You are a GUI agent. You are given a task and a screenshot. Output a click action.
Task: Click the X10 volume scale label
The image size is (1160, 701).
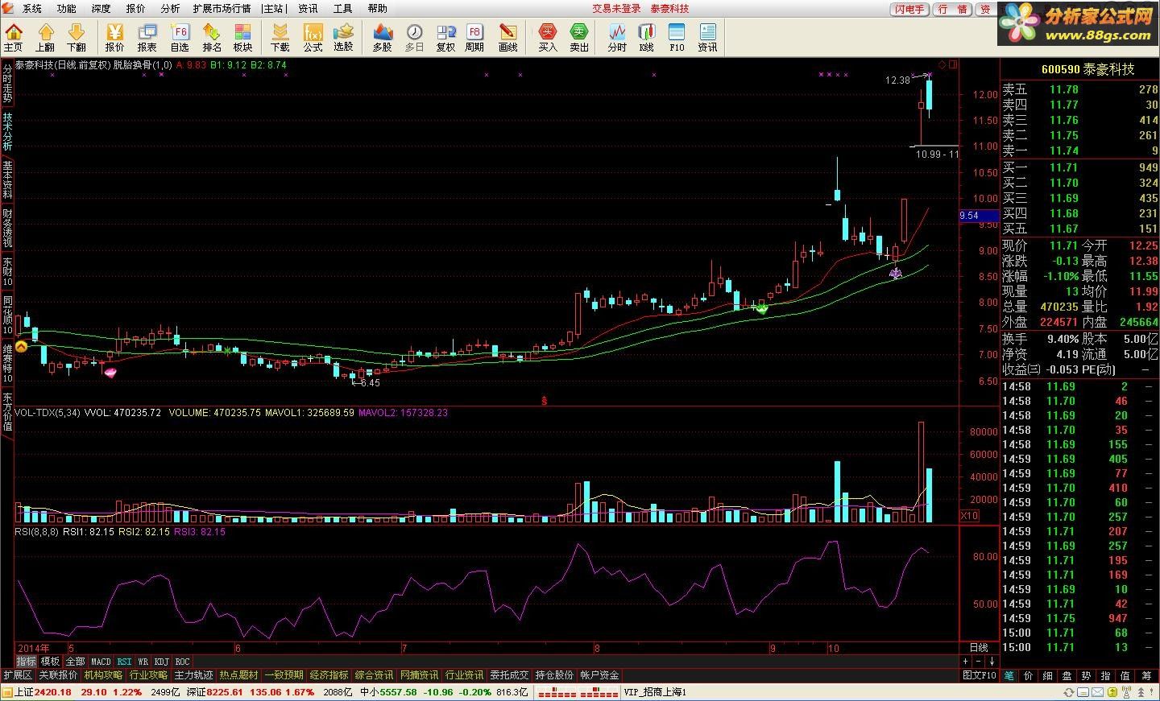(x=970, y=515)
